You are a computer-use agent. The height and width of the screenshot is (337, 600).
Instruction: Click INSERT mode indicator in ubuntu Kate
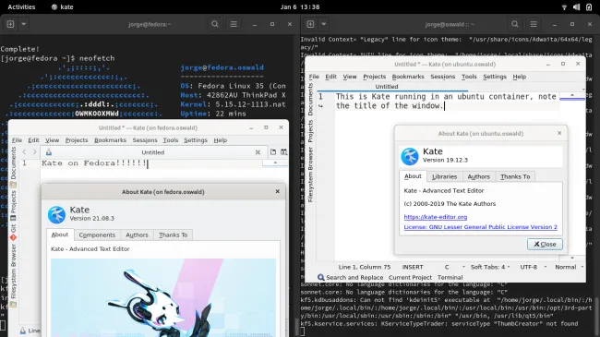pyautogui.click(x=413, y=267)
